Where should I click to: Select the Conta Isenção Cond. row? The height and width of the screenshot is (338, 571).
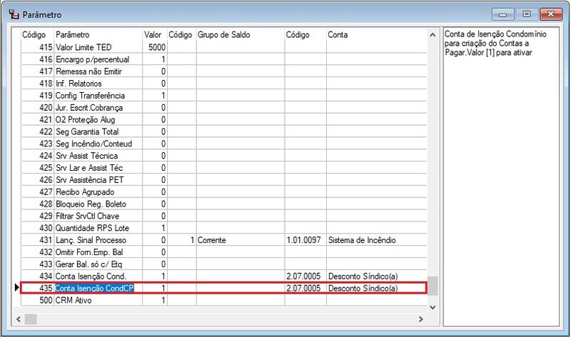91,276
